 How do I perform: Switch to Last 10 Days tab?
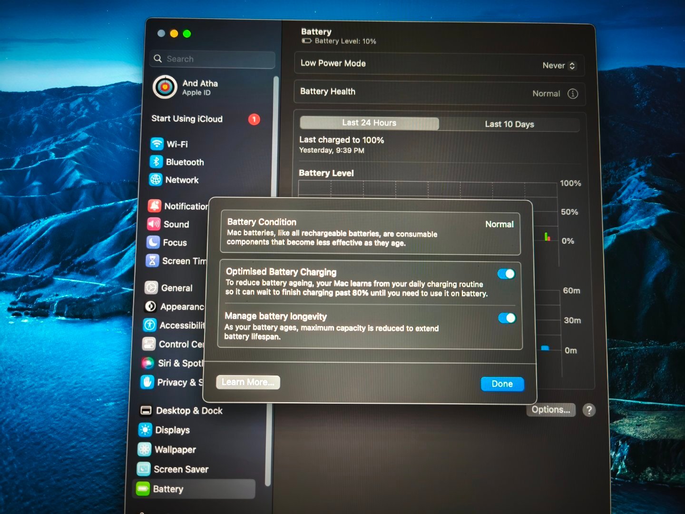509,124
